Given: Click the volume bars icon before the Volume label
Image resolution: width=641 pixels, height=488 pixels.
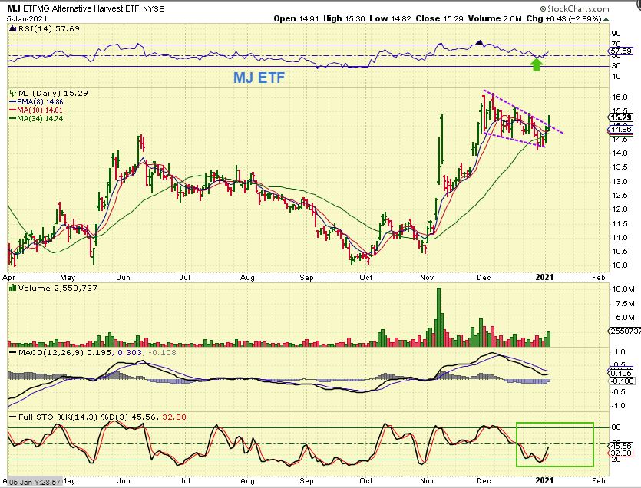Looking at the screenshot, I should 13,289.
